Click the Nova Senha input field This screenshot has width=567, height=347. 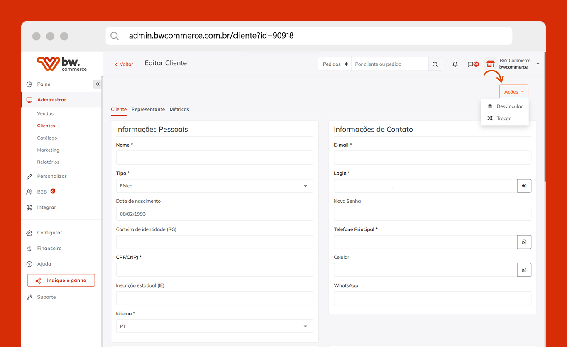click(x=433, y=214)
